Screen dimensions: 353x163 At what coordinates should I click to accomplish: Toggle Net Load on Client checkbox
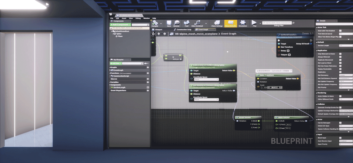[x=340, y=63]
